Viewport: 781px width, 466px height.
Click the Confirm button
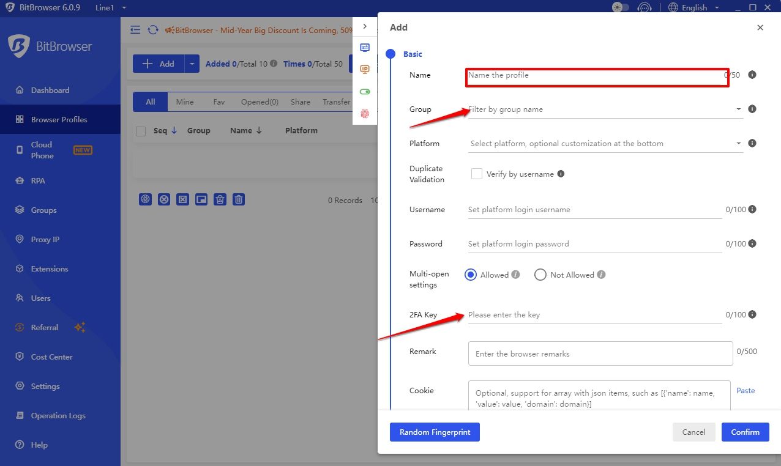pyautogui.click(x=745, y=432)
